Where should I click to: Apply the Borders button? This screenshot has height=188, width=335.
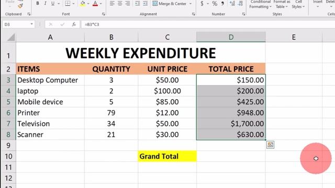pyautogui.click(x=68, y=4)
